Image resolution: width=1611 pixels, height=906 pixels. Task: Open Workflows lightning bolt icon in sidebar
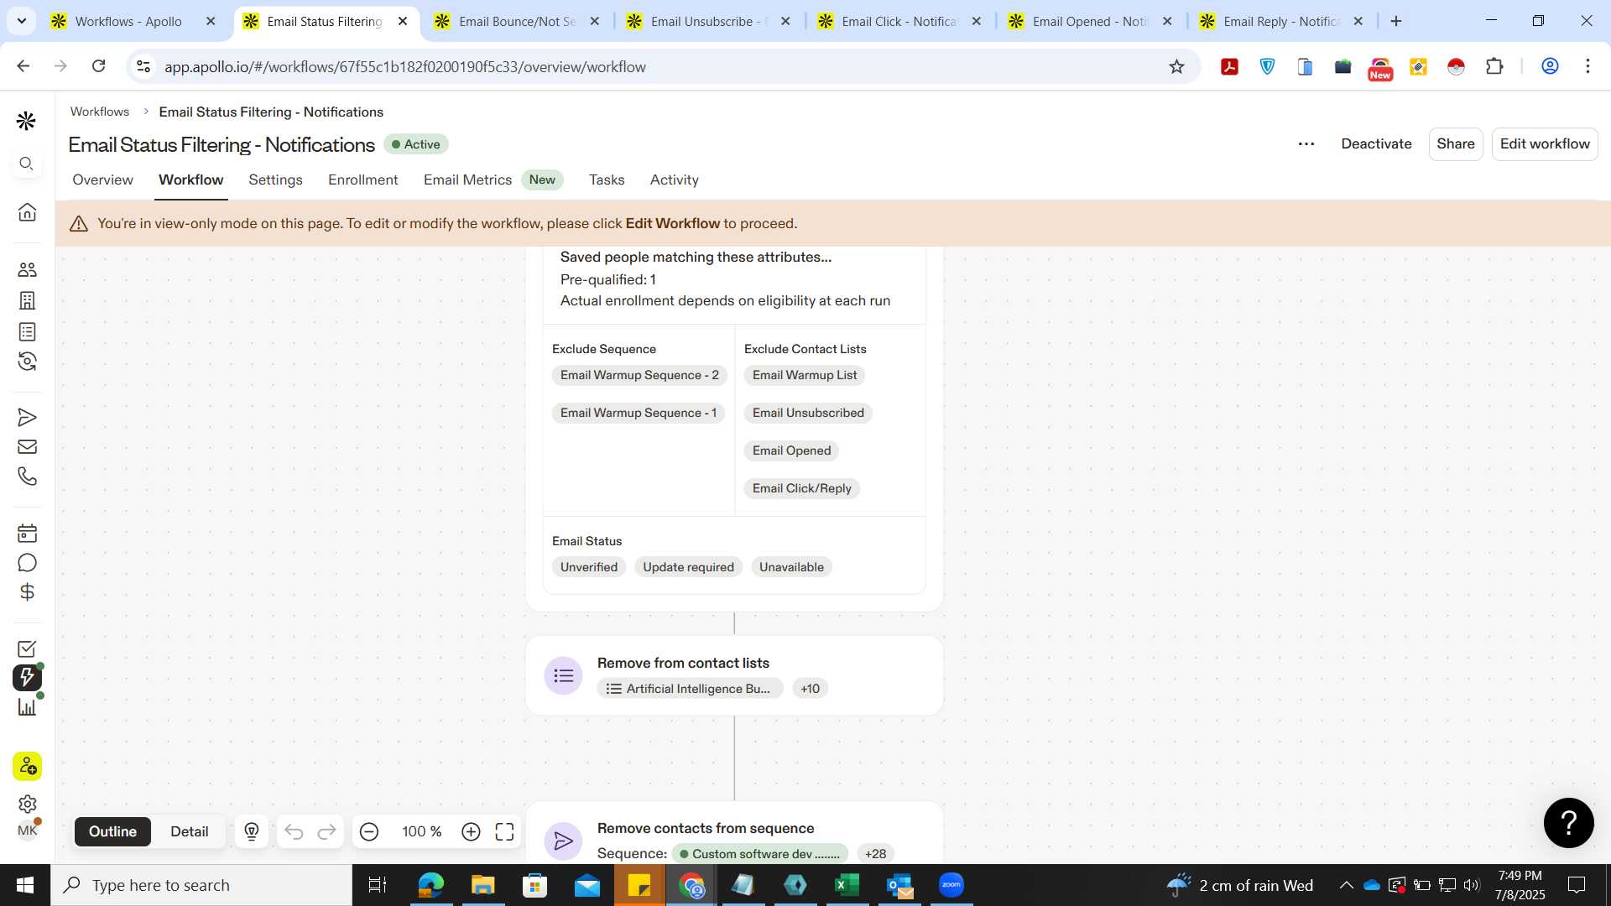(x=27, y=677)
